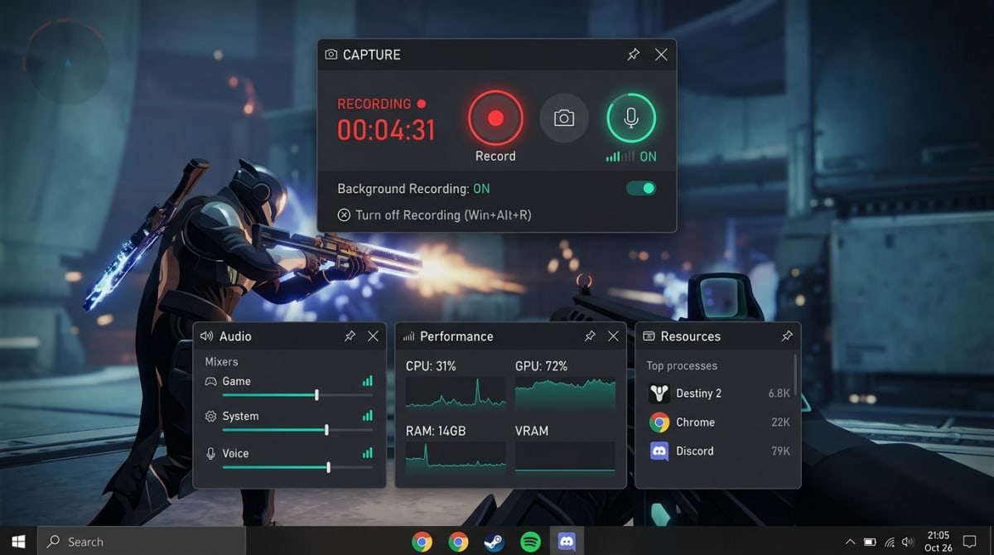Close the Audio widget
Screen dimensions: 994x555
tap(373, 336)
